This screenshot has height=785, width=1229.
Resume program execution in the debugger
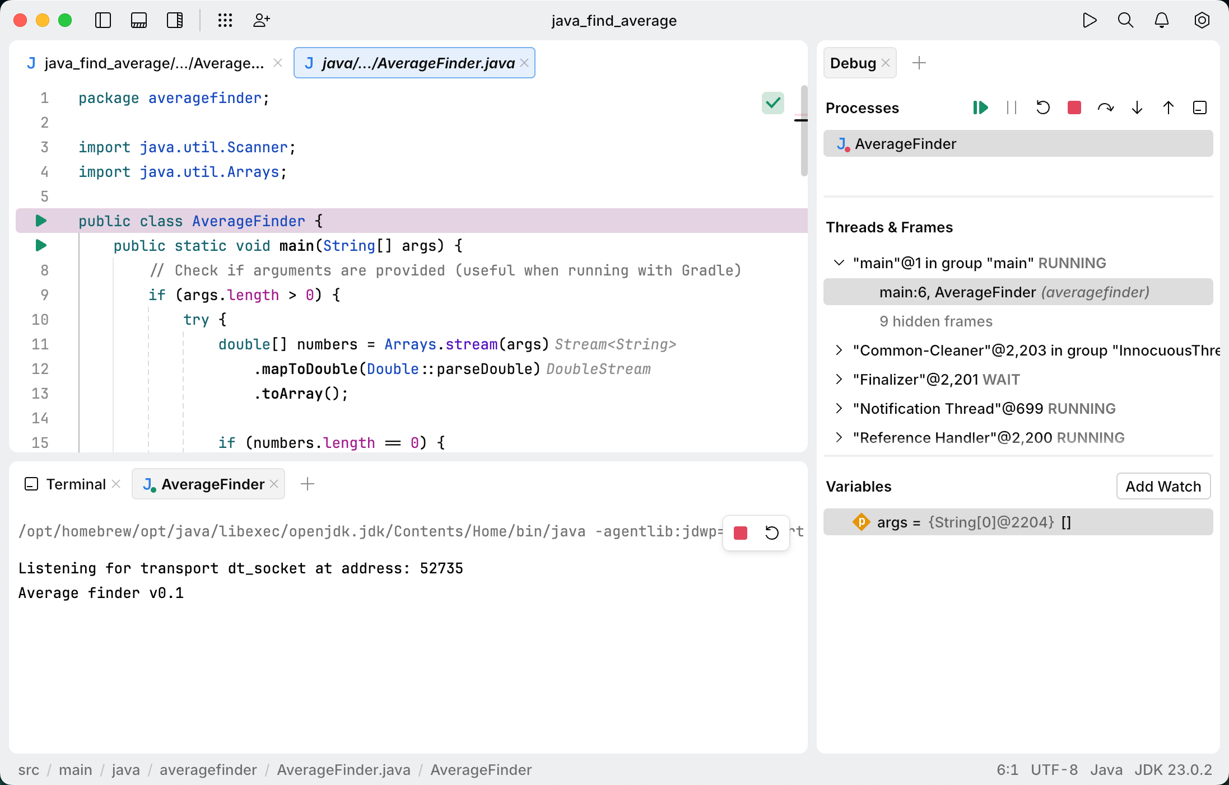(x=980, y=108)
